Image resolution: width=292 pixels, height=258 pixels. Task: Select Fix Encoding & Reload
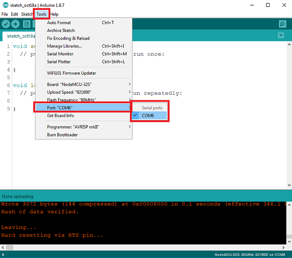pos(84,38)
